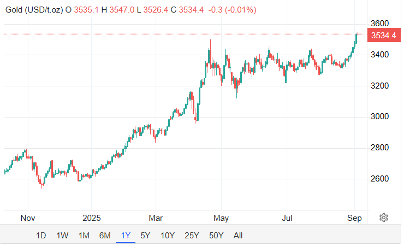Switch to 50Y time range
The image size is (404, 246).
pyautogui.click(x=216, y=236)
